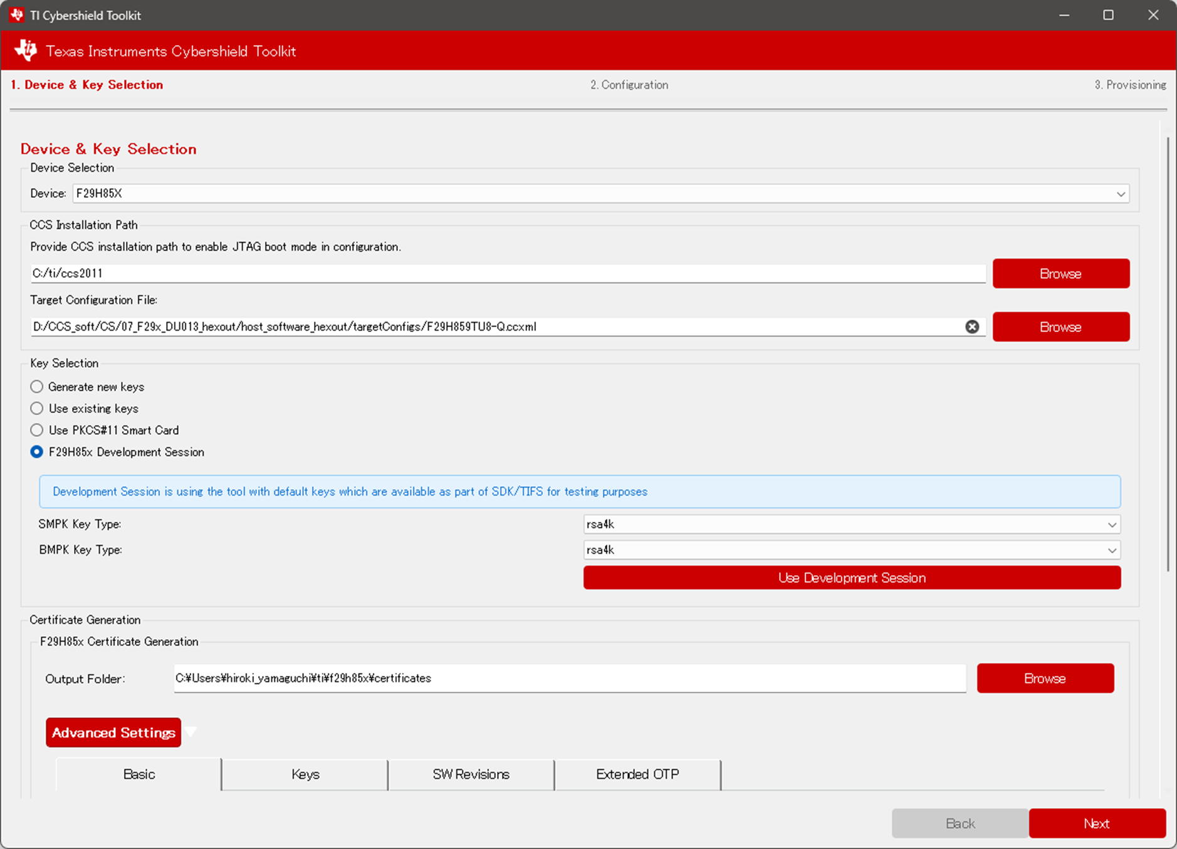Click the F29H85x Certificate Generation label
This screenshot has height=849, width=1177.
(x=119, y=642)
